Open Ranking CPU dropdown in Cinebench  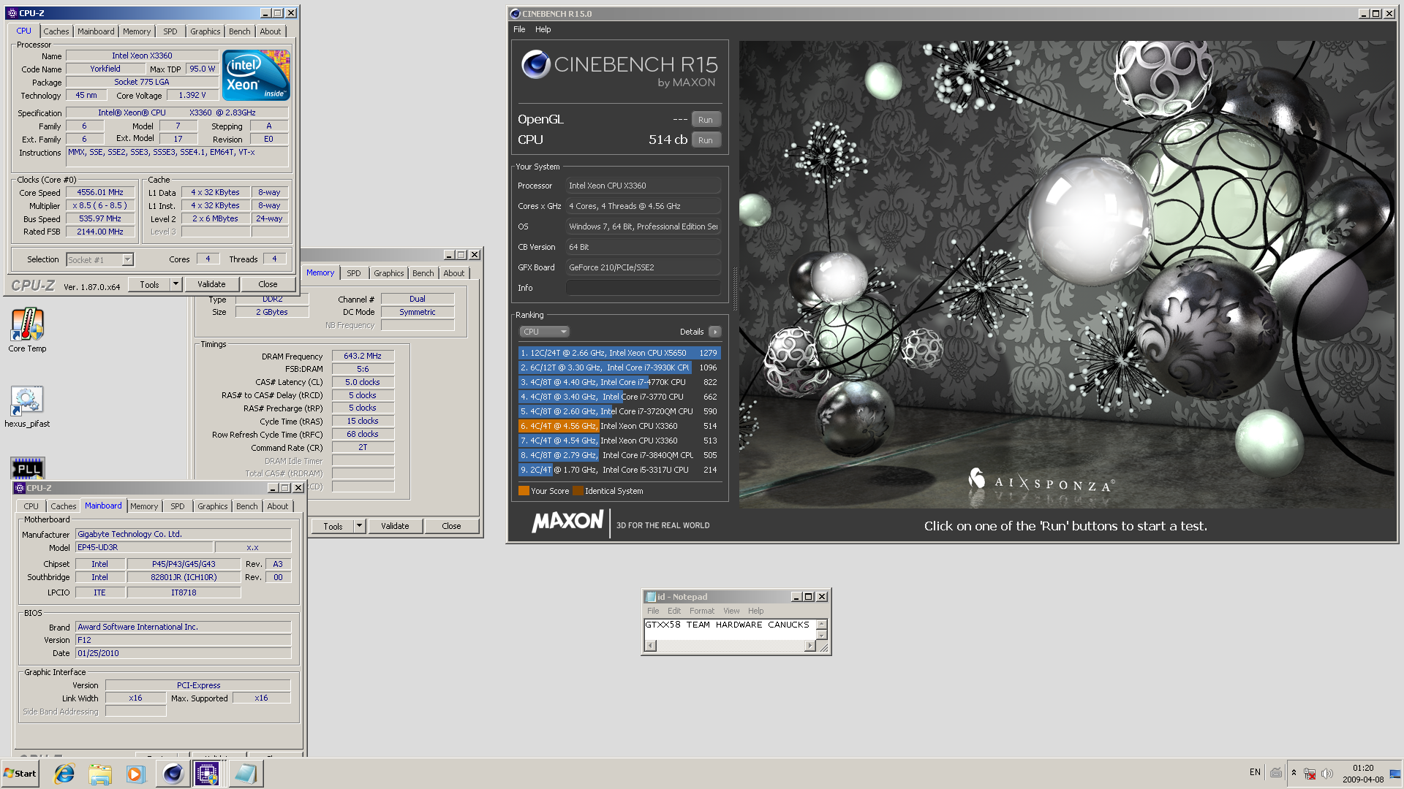point(544,332)
